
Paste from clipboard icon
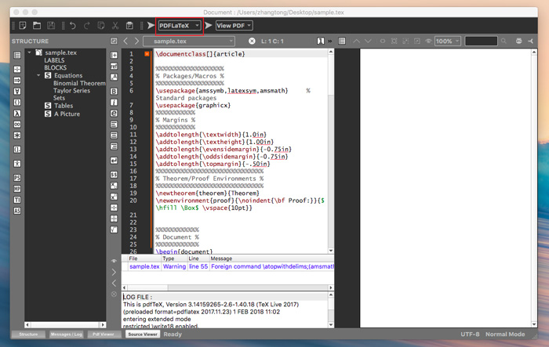point(129,26)
